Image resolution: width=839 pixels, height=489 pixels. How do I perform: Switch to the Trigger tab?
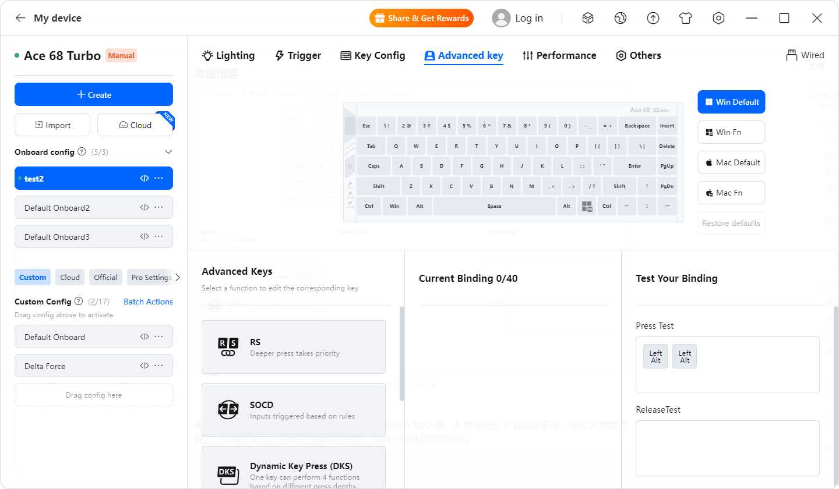coord(298,55)
